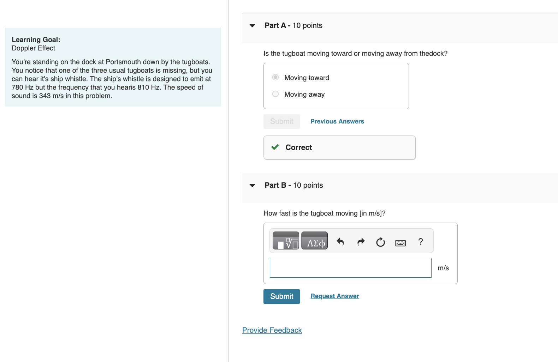Image resolution: width=558 pixels, height=362 pixels.
Task: Click the undo arrow in the answer toolbar
Action: pyautogui.click(x=340, y=242)
